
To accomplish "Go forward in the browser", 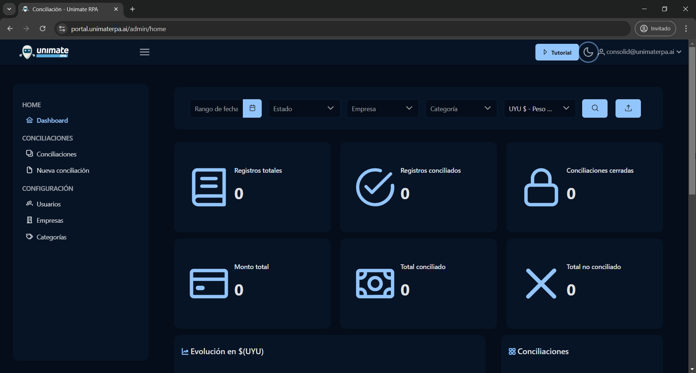I will tap(26, 29).
